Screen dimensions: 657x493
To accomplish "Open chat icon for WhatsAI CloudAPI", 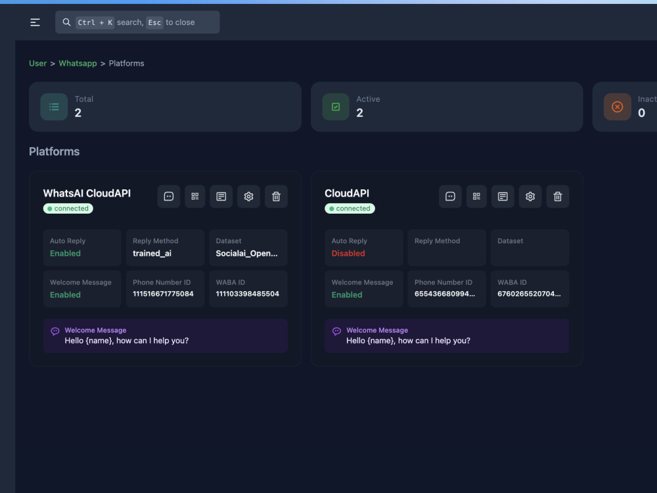I will coord(168,196).
